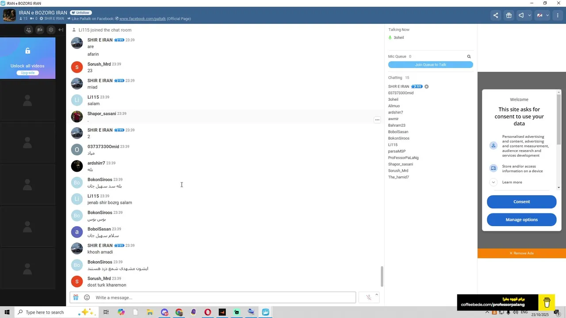Open the video panel settings gear
566x318 pixels.
coord(51,30)
